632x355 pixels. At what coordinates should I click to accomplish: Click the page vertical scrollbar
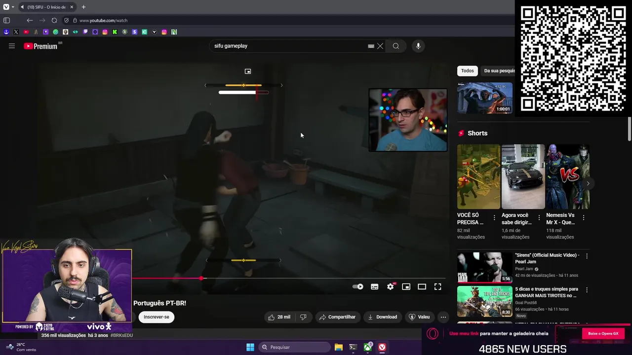(x=629, y=129)
